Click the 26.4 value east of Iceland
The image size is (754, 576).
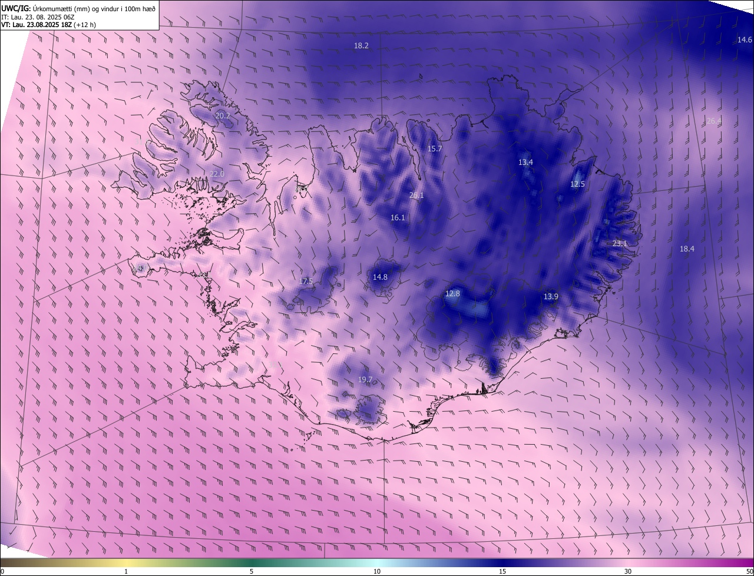(714, 121)
